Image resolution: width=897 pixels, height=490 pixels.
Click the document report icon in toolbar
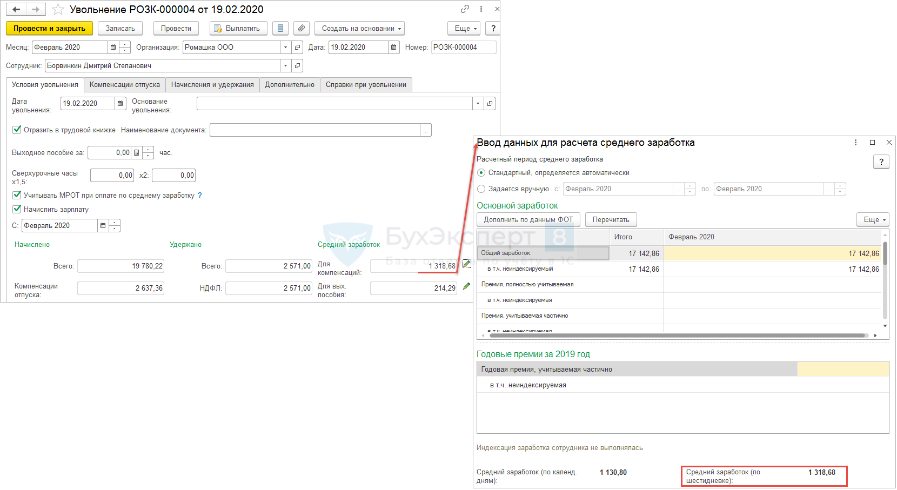click(x=280, y=29)
